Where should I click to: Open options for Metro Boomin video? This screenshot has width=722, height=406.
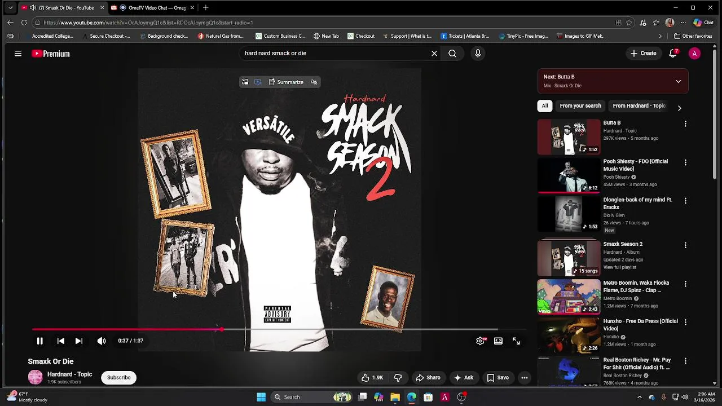click(685, 284)
